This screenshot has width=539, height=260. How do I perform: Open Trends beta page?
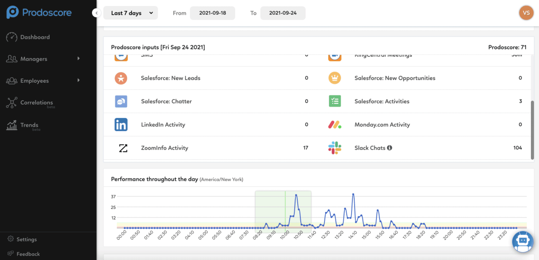click(29, 125)
